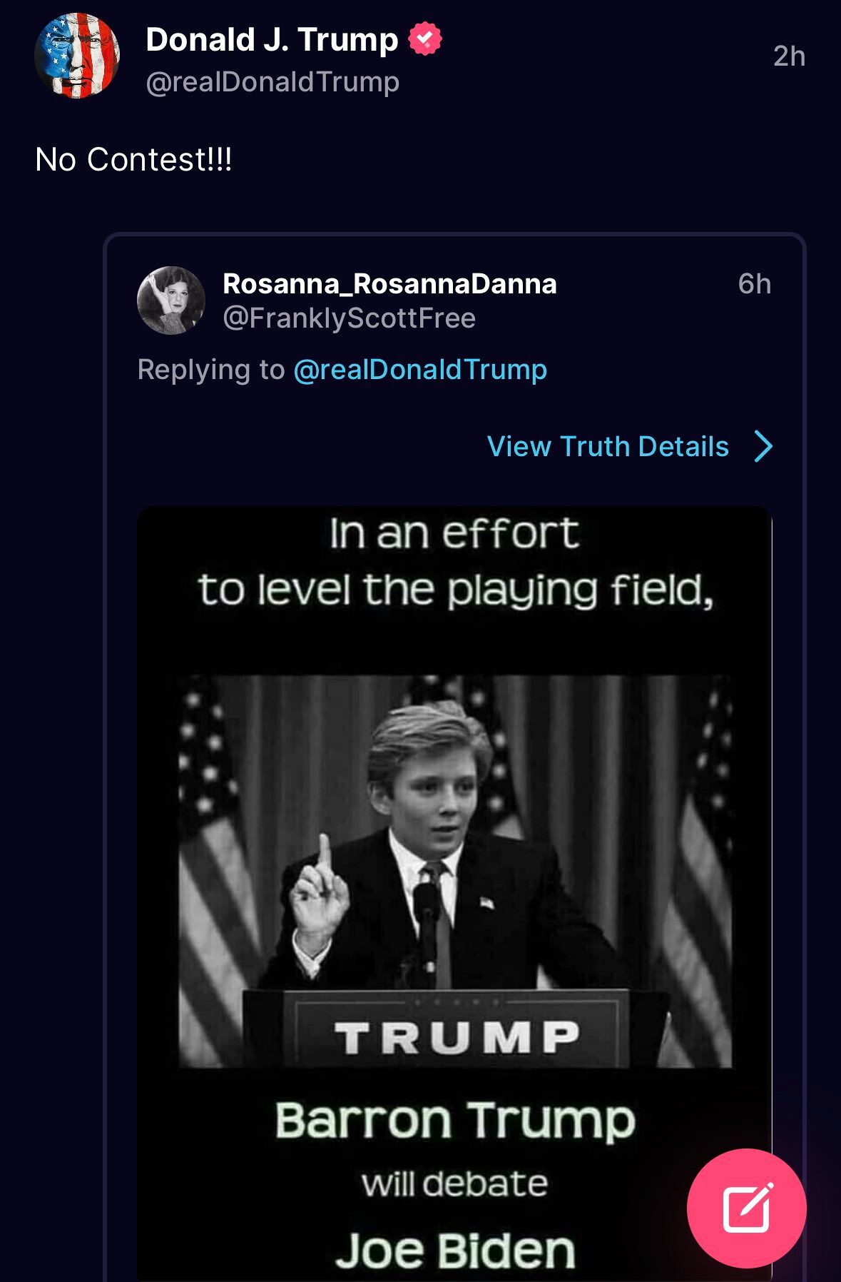
Task: Click 'In an effort' caption on meme
Action: (x=454, y=533)
